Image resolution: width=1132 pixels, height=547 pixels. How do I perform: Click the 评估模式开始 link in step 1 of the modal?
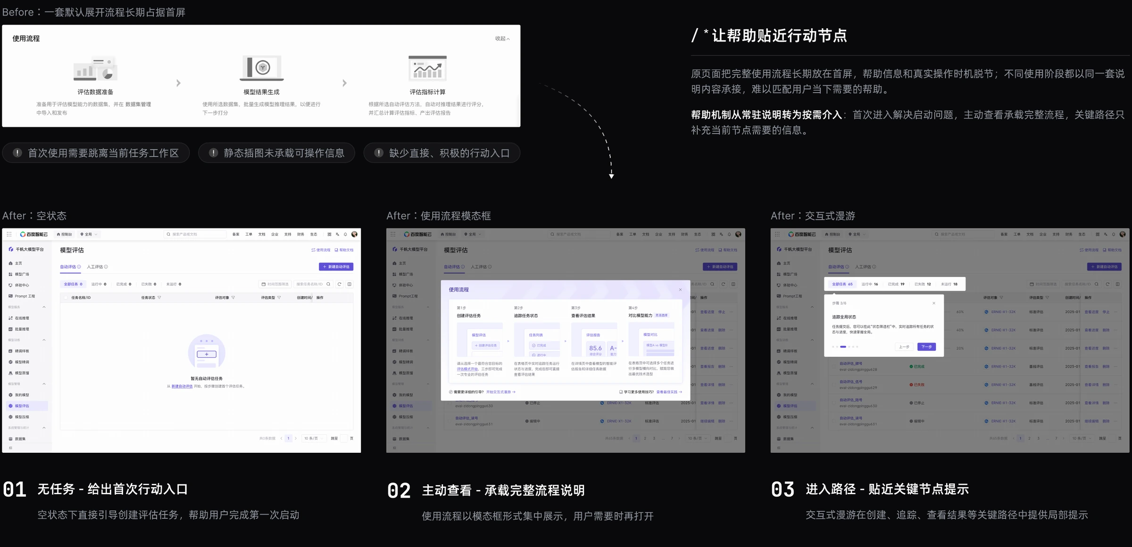467,369
